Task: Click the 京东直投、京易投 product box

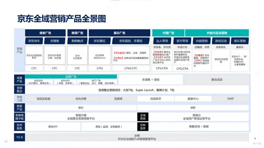Action: pyautogui.click(x=131, y=41)
